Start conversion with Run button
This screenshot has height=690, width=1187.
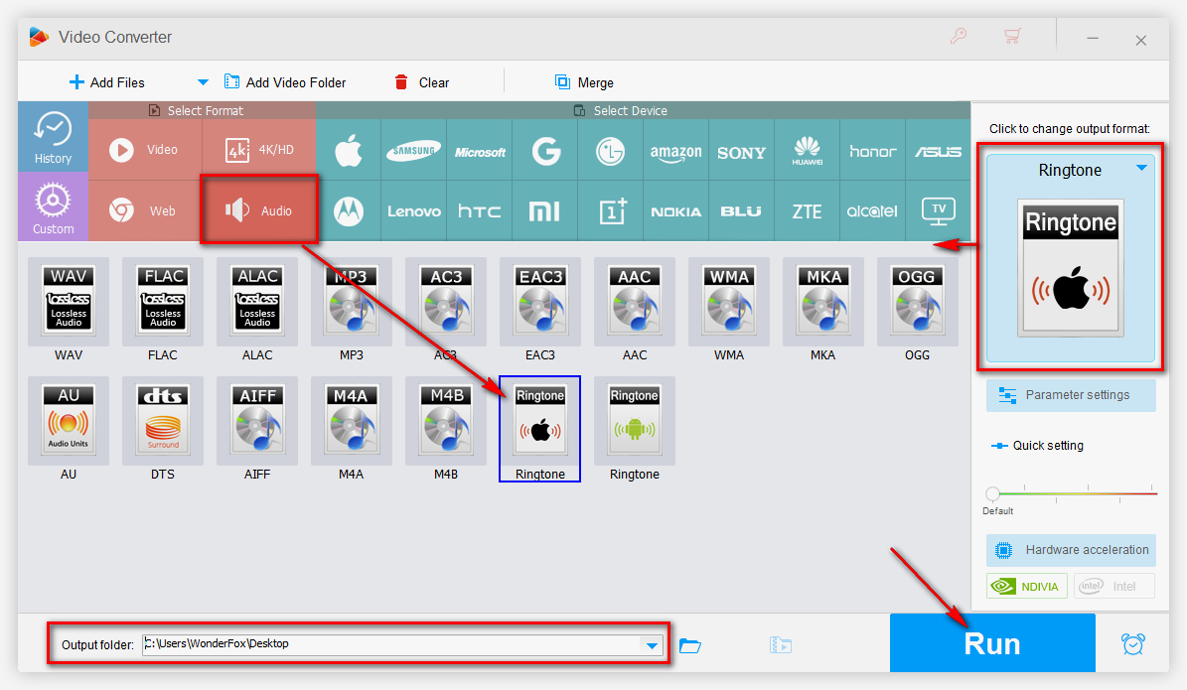pyautogui.click(x=992, y=643)
